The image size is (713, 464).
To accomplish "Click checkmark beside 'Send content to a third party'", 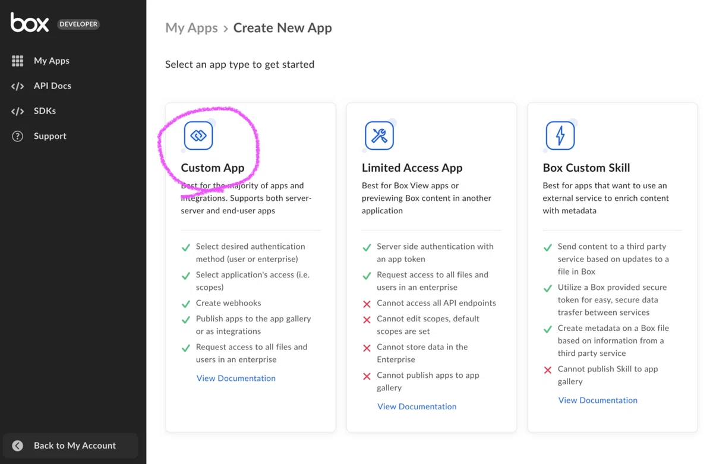I will click(548, 247).
